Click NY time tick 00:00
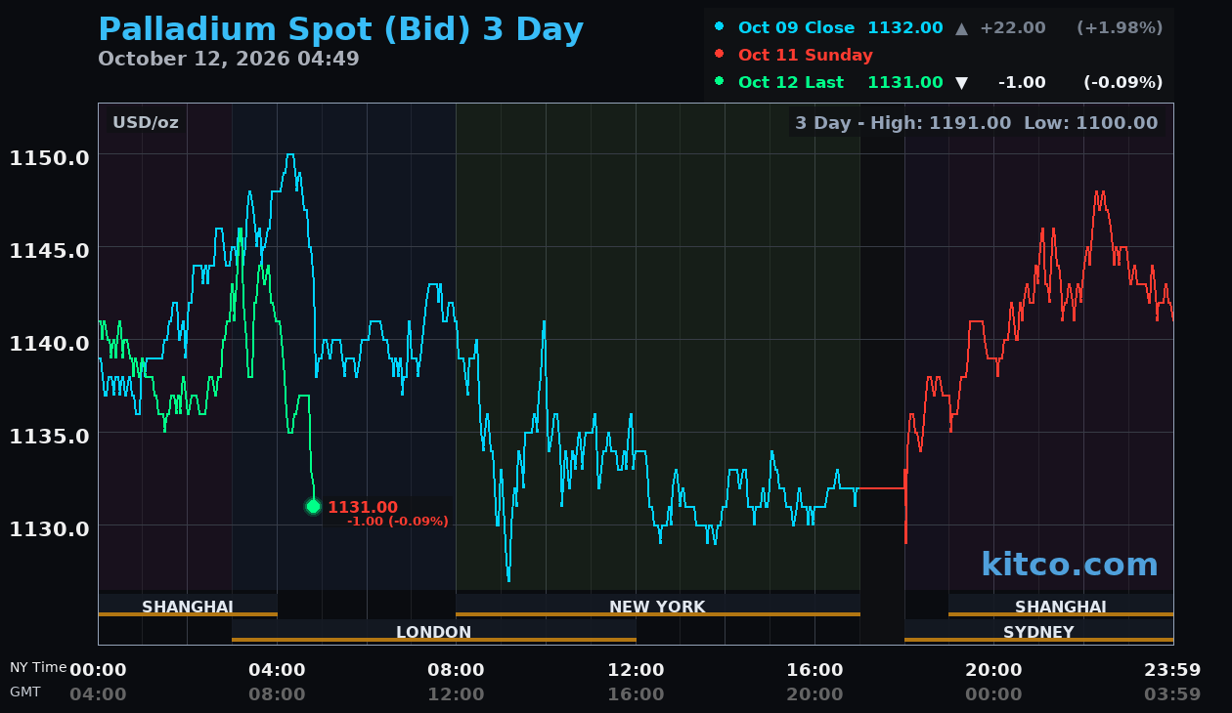Screen dimensions: 1232x713 (x=98, y=670)
